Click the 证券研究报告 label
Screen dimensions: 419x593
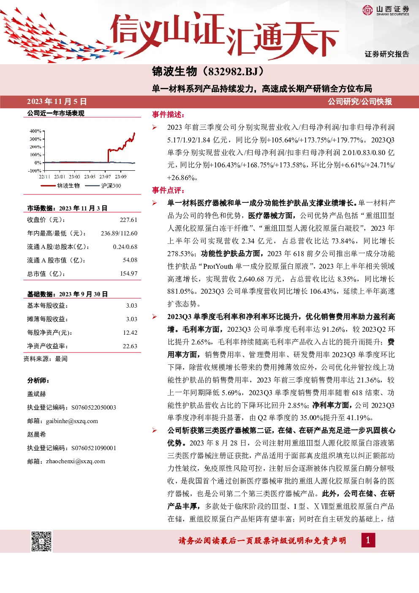click(x=387, y=54)
